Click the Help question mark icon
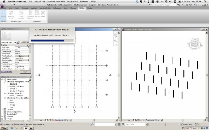Image resolution: width=209 pixels, height=130 pixels. pyautogui.click(x=195, y=5)
